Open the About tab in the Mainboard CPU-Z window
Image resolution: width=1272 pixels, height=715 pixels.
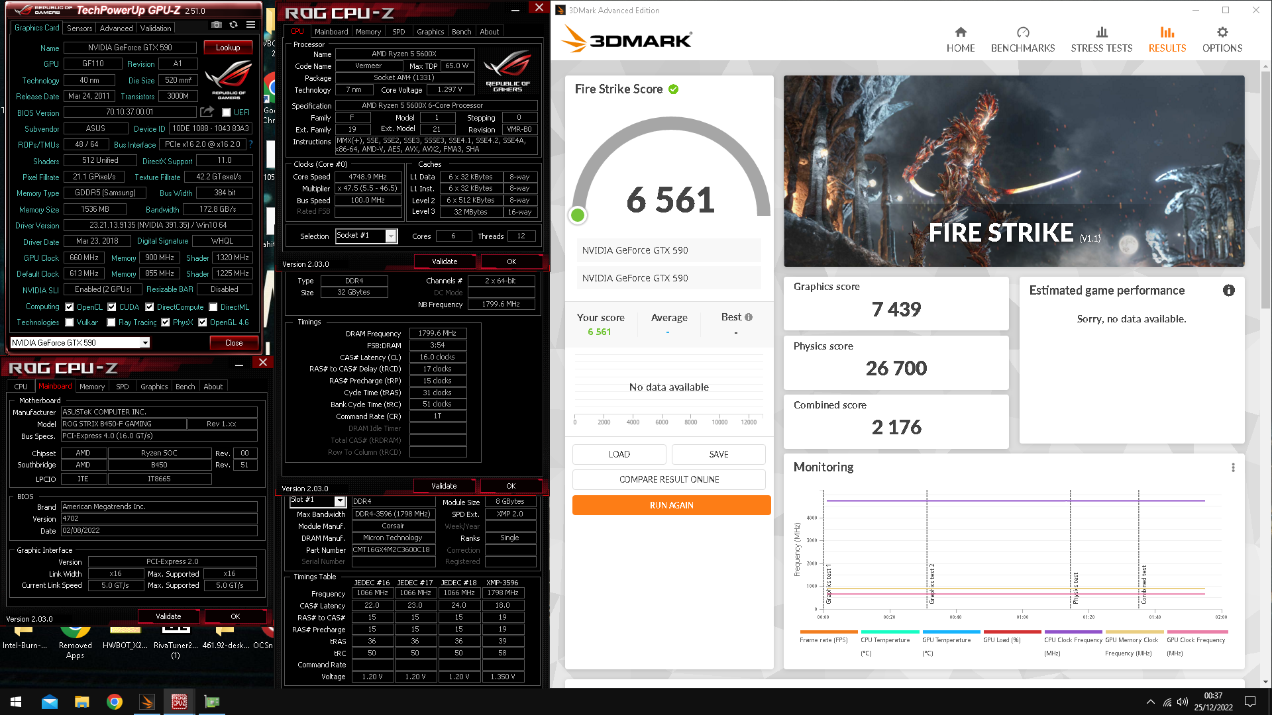(x=213, y=387)
